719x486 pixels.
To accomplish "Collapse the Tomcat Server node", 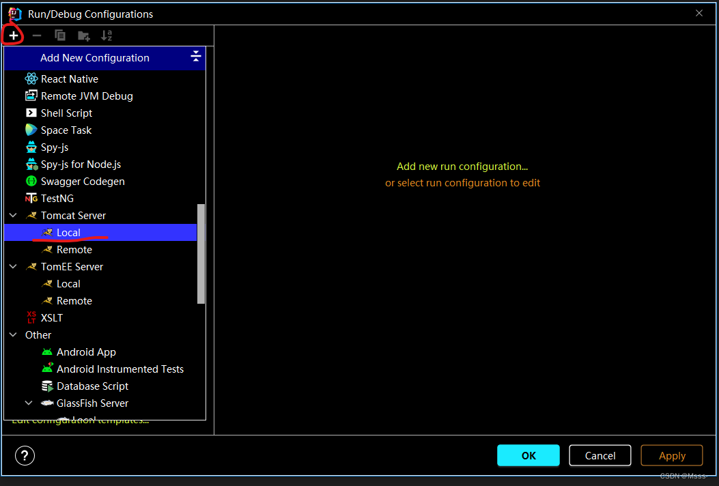I will pyautogui.click(x=13, y=216).
